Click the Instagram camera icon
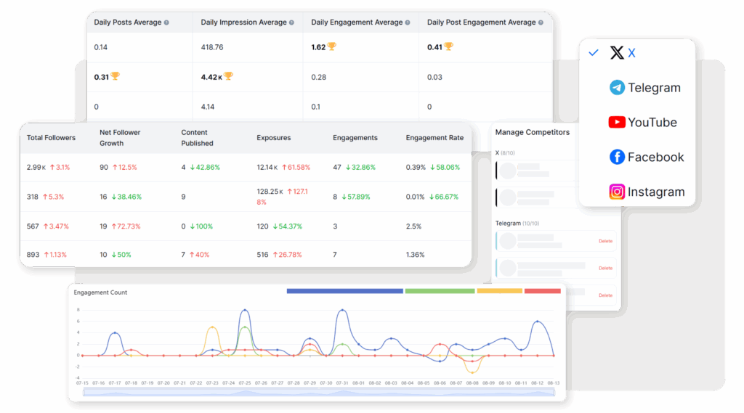744x413 pixels. 617,192
